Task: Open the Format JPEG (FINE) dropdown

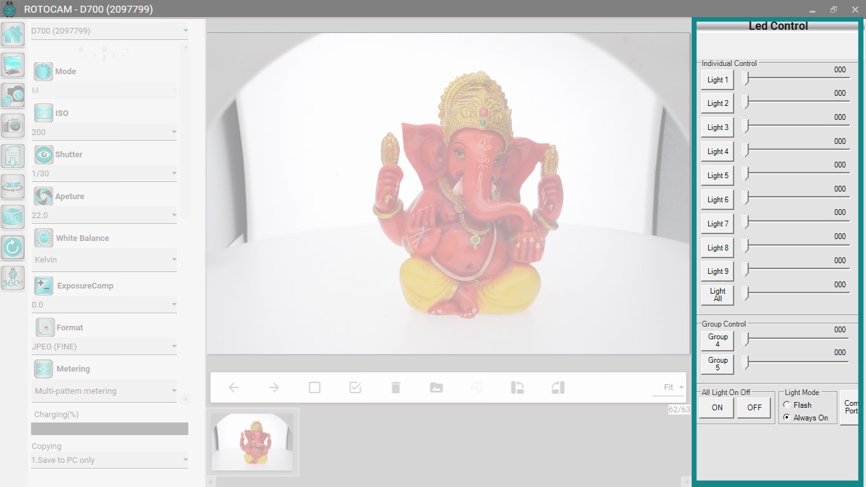Action: [x=104, y=347]
